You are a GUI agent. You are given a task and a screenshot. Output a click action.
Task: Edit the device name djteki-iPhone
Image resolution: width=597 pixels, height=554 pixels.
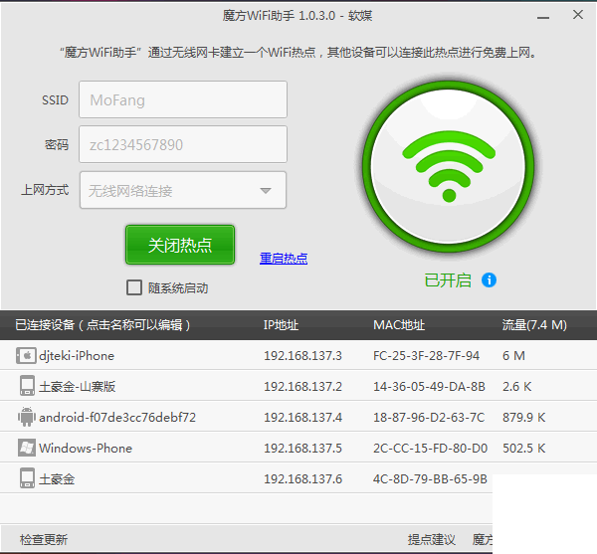[x=77, y=355]
